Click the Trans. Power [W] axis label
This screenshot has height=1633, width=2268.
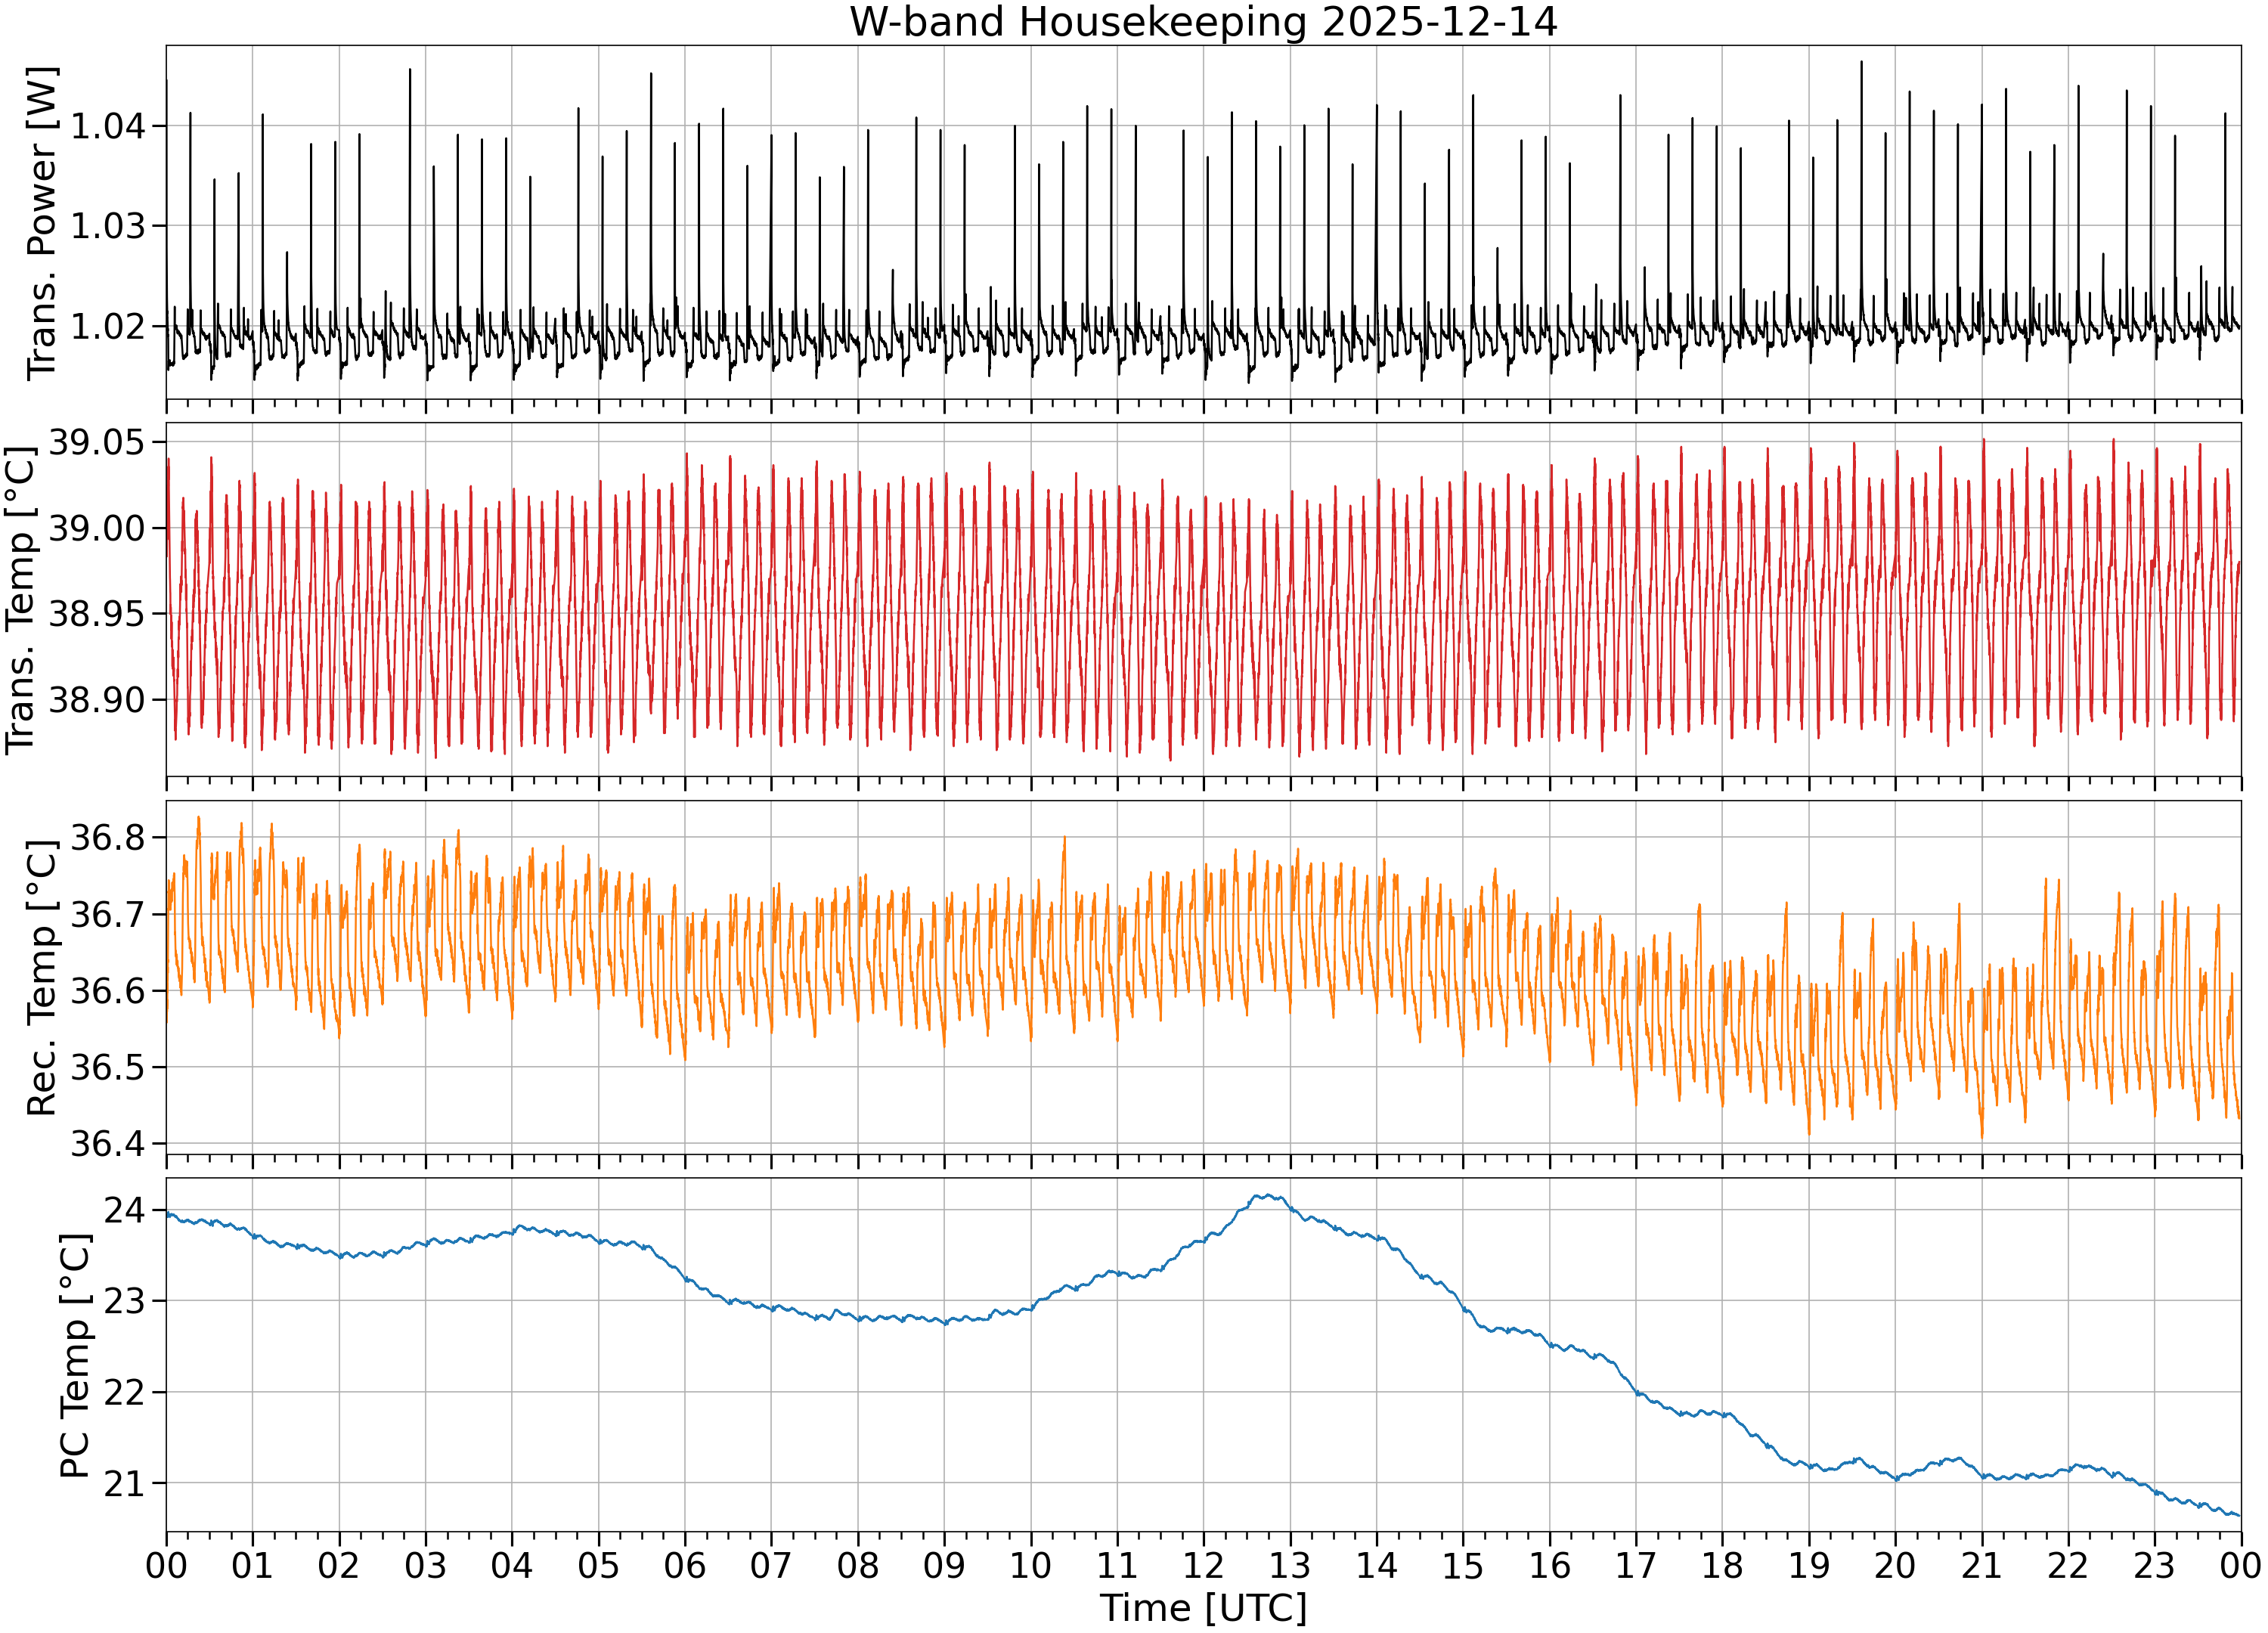(43, 223)
